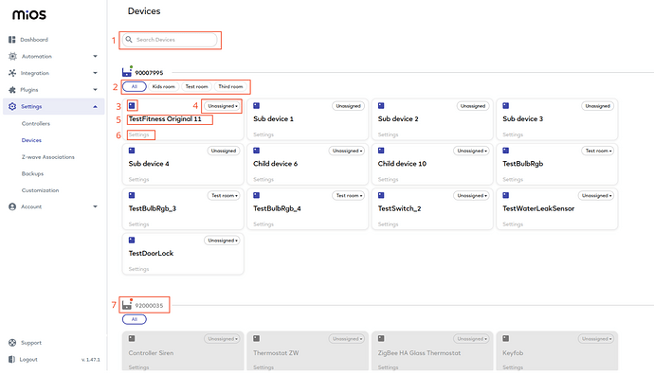Viewport: 654px width, 375px height.
Task: Click controller 90007995 hub icon
Action: tap(127, 72)
